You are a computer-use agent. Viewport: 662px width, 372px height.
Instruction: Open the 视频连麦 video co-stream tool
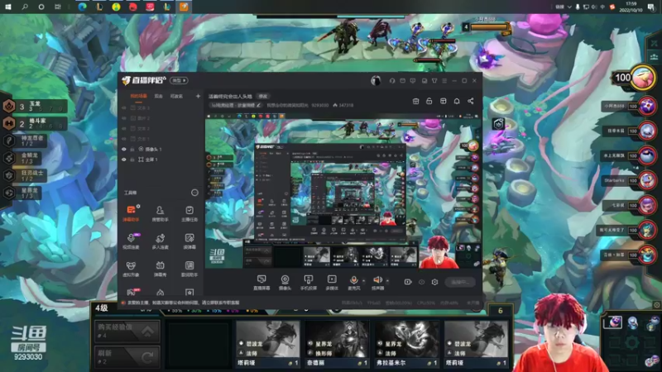pos(131,241)
